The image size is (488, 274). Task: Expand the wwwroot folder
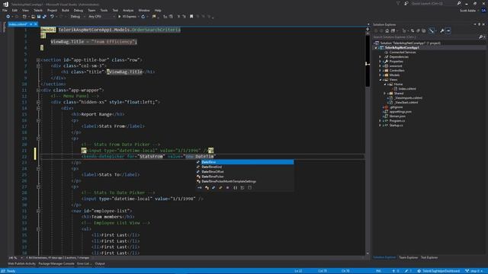pos(380,66)
